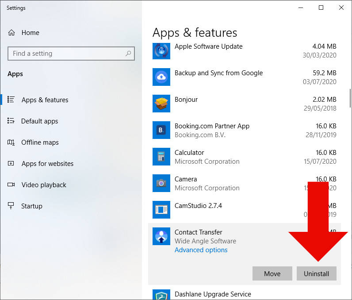Viewport: 352px width, 300px height.
Task: Click the Calculator app icon
Action: (x=161, y=157)
